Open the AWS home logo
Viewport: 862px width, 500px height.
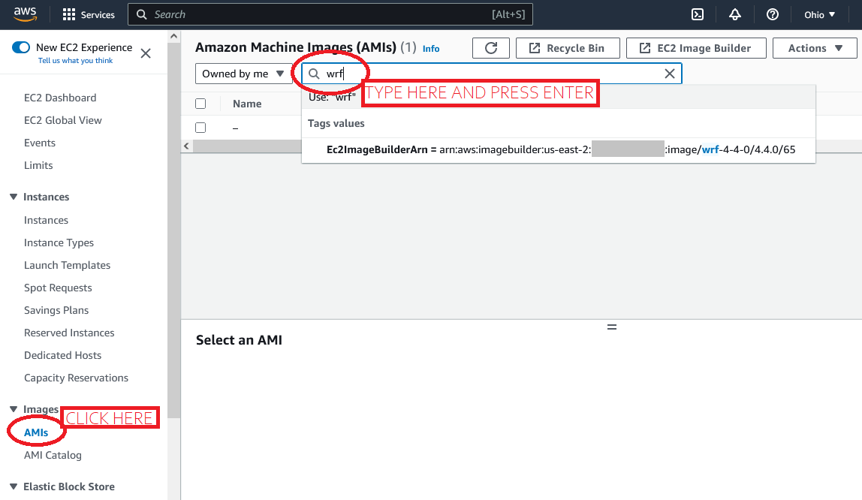point(26,14)
